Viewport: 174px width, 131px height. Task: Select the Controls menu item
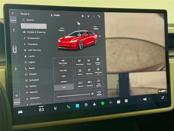[x=34, y=26]
